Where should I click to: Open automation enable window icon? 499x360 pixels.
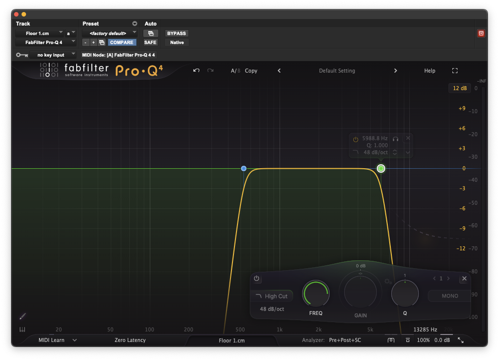151,34
